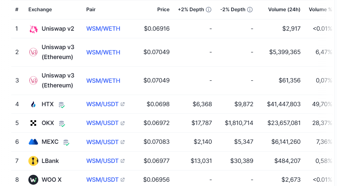Click the LBank yellow logo icon
Screen dimensions: 337x186
[x=33, y=161]
